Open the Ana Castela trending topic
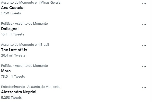Screen dimensions: 153x102 (x=12, y=8)
